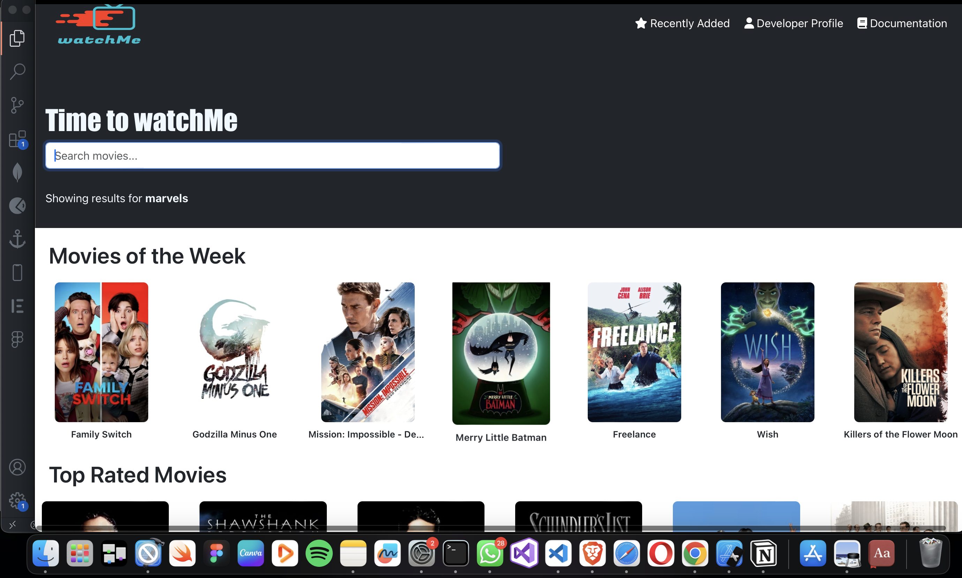The height and width of the screenshot is (578, 962).
Task: Open the device phone icon in sidebar
Action: click(x=17, y=272)
